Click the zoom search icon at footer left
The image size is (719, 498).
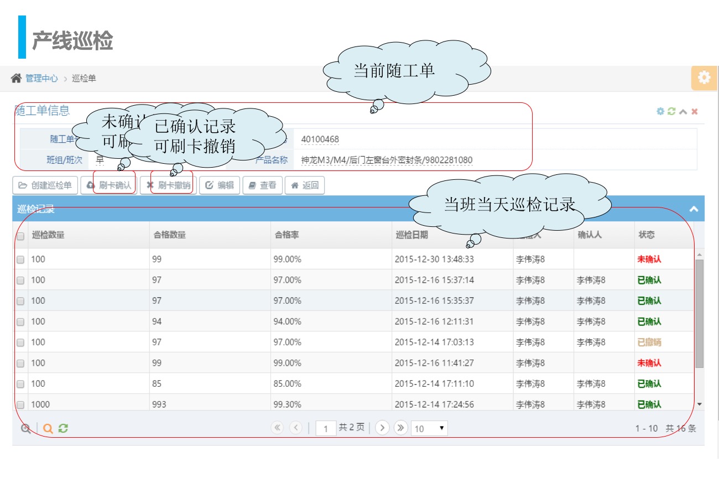click(x=25, y=428)
